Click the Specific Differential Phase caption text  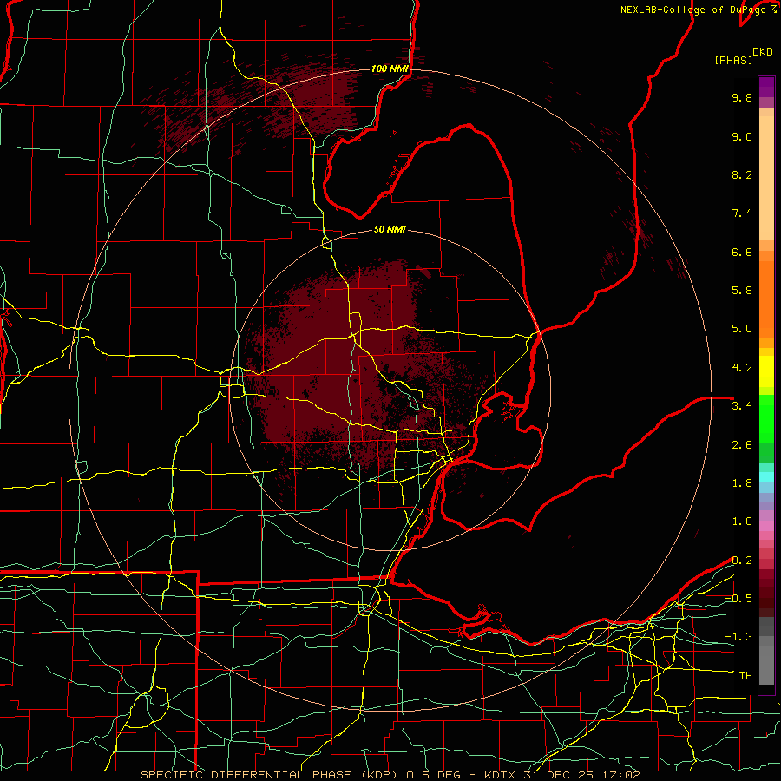[x=390, y=775]
